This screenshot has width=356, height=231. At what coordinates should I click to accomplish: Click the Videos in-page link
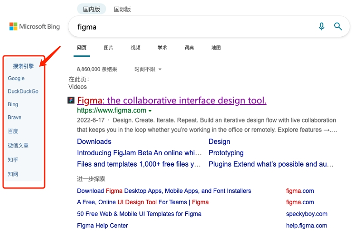(x=77, y=87)
